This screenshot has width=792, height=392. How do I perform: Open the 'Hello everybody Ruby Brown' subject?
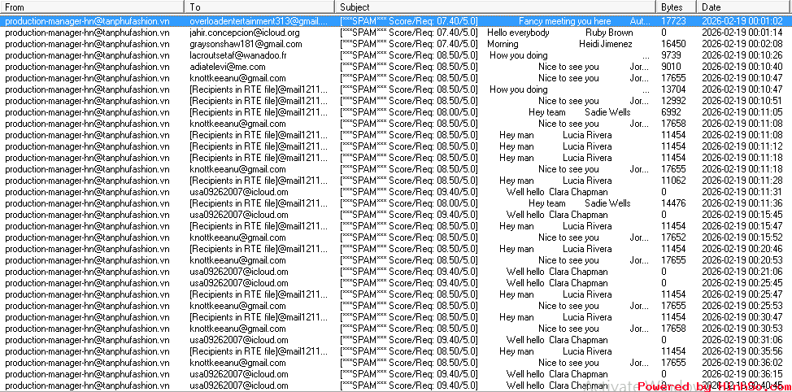559,33
